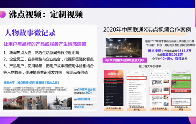The width and height of the screenshot is (196, 124).
Task: Select the purple circle beside the title
Action: [x=2, y=14]
